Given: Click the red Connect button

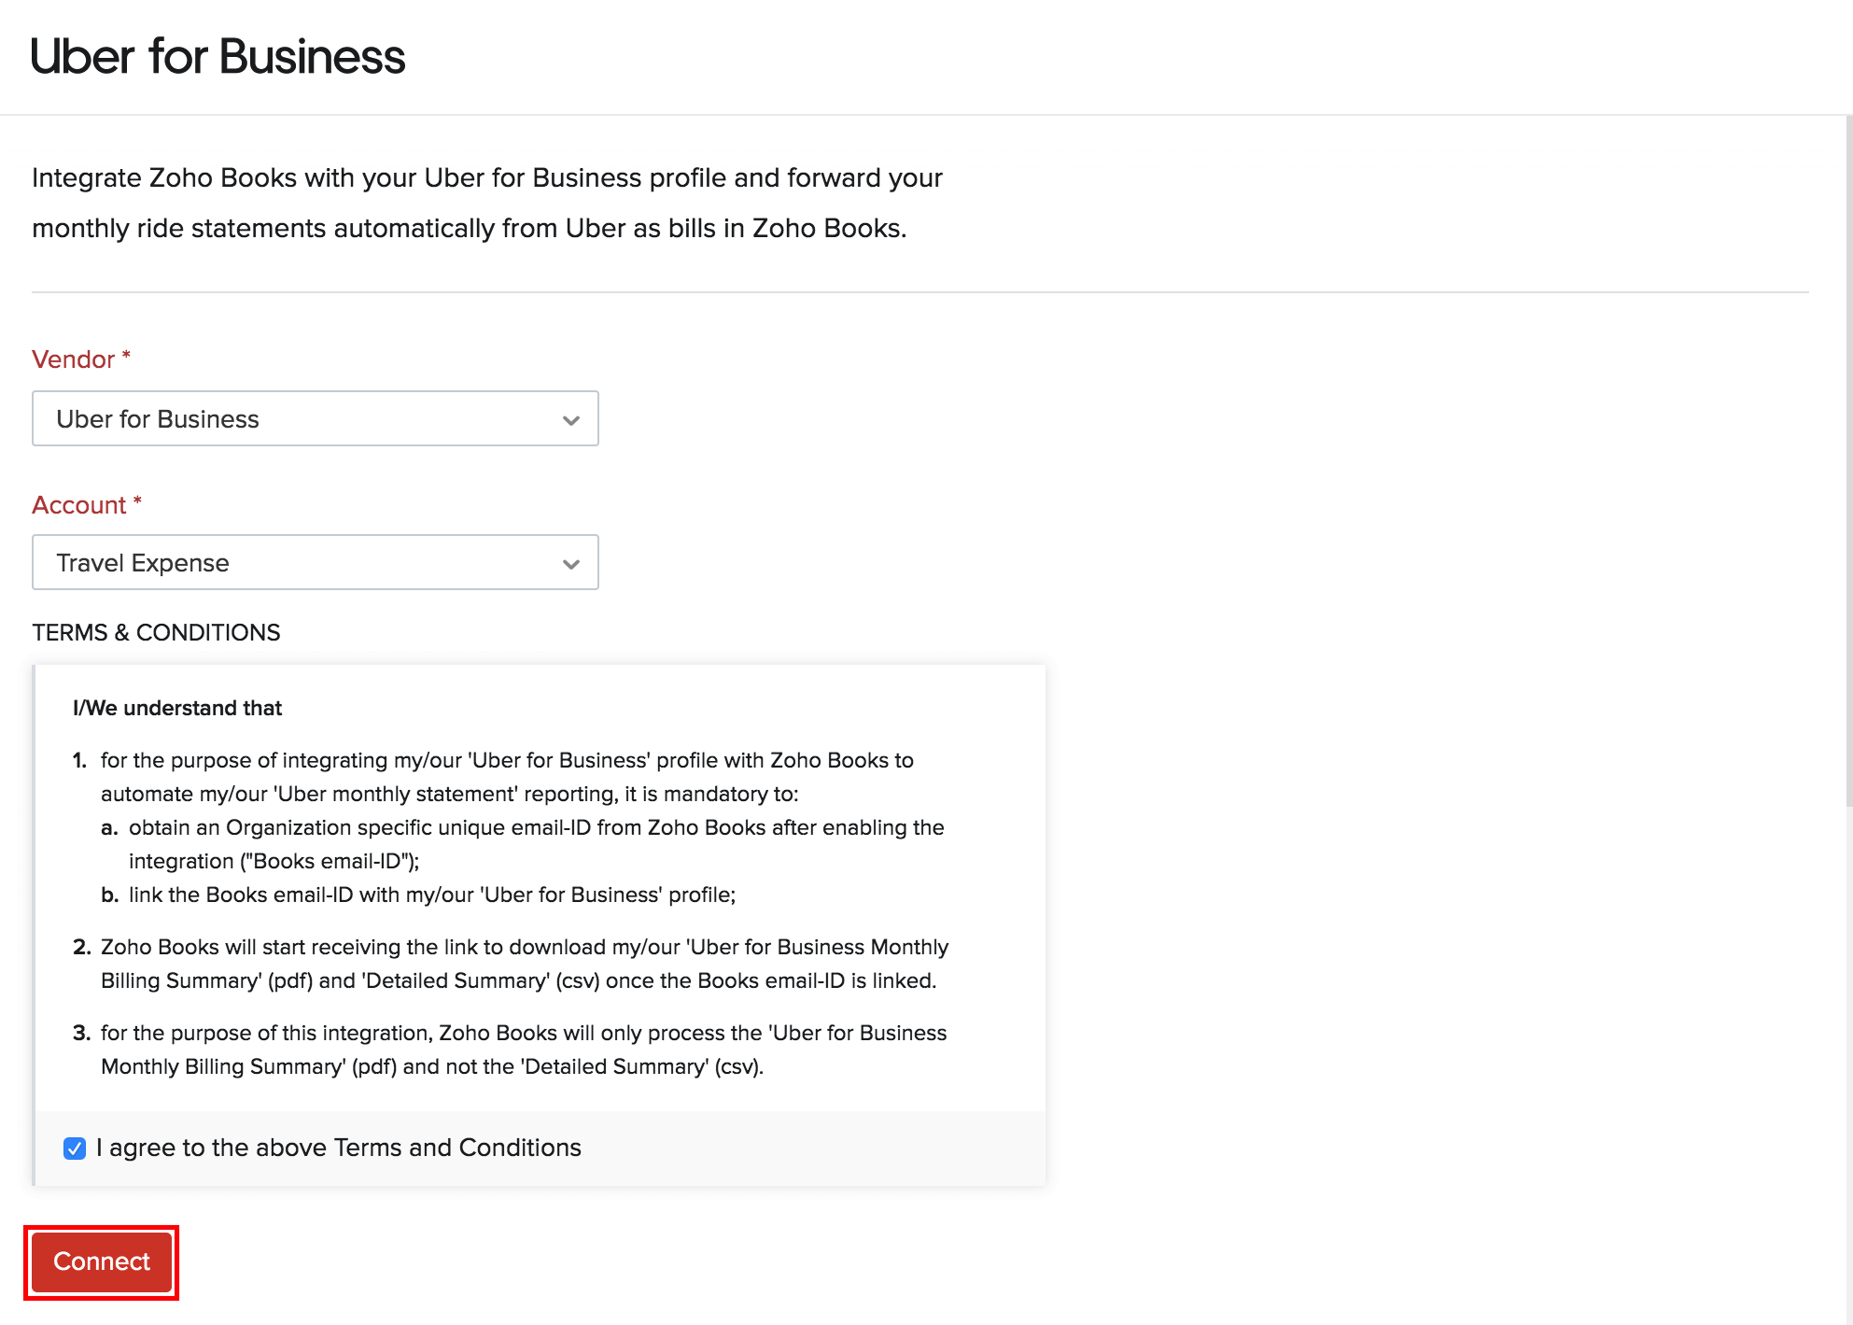Looking at the screenshot, I should click(101, 1262).
